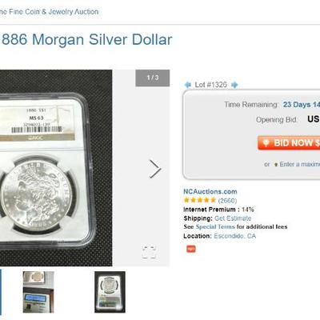Go to the next lot arrow

tap(234, 85)
